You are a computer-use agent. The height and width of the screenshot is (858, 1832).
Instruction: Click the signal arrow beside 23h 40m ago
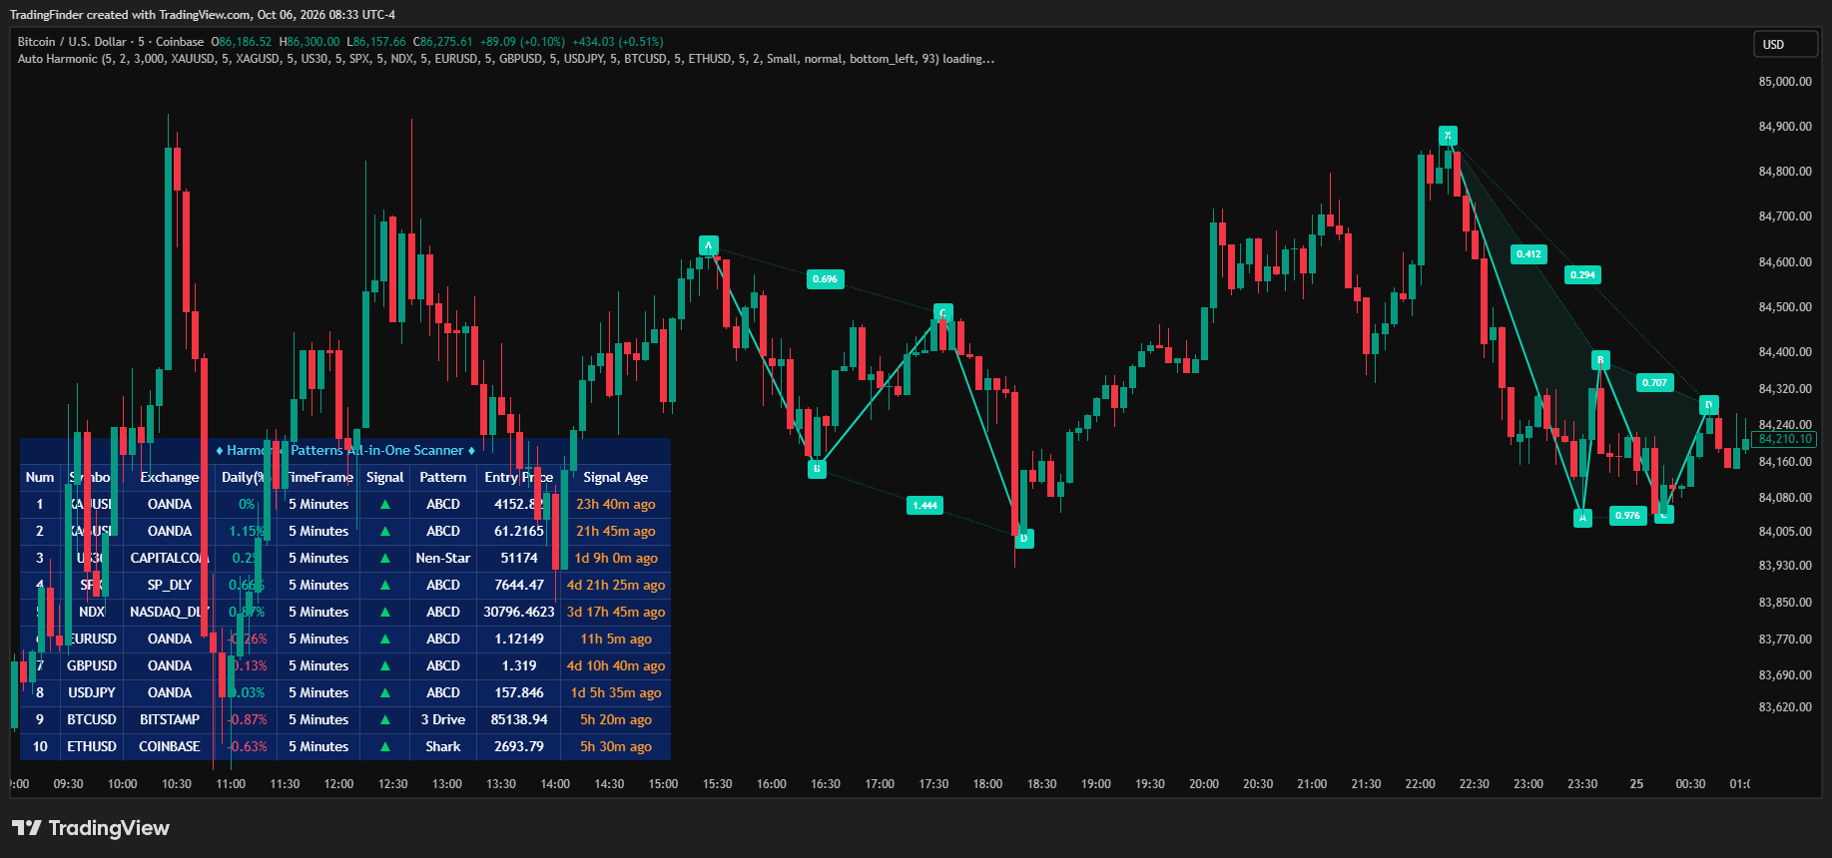tap(384, 505)
